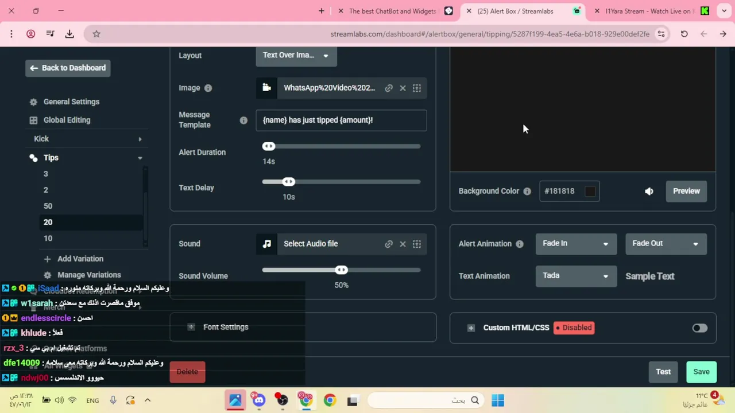Click the microphone icon in system tray
Screen dimensions: 735x413
tap(113, 400)
